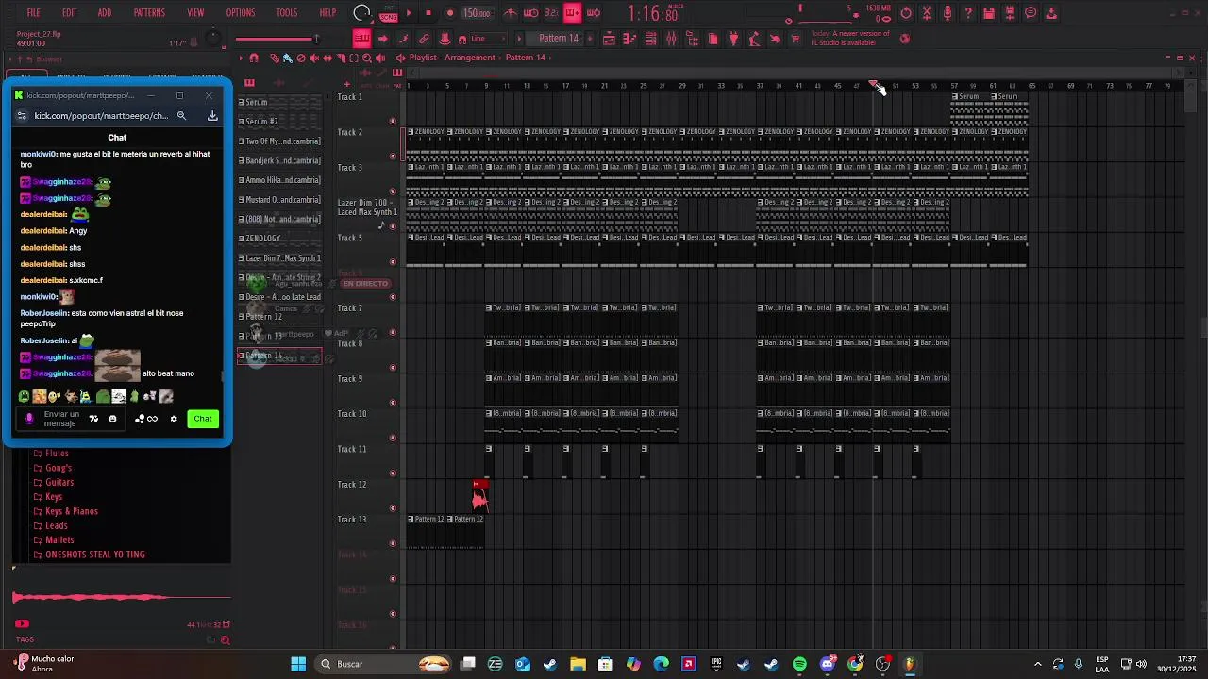This screenshot has width=1208, height=679.
Task: Open the HELP menu
Action: (327, 13)
